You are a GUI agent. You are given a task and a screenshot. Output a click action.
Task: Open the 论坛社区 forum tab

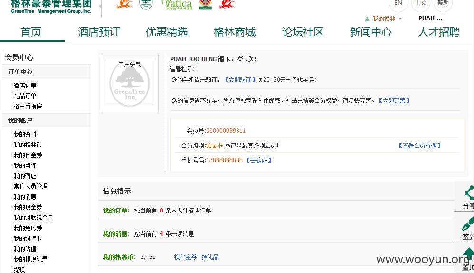pyautogui.click(x=303, y=32)
